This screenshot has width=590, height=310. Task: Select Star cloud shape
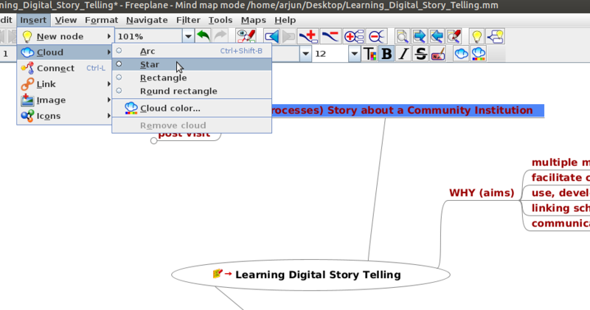pos(192,64)
